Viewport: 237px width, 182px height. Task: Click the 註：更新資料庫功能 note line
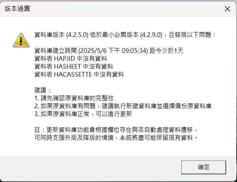pos(116,130)
